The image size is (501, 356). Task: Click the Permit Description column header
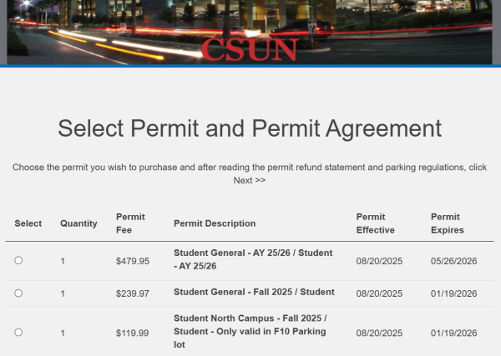tap(215, 223)
